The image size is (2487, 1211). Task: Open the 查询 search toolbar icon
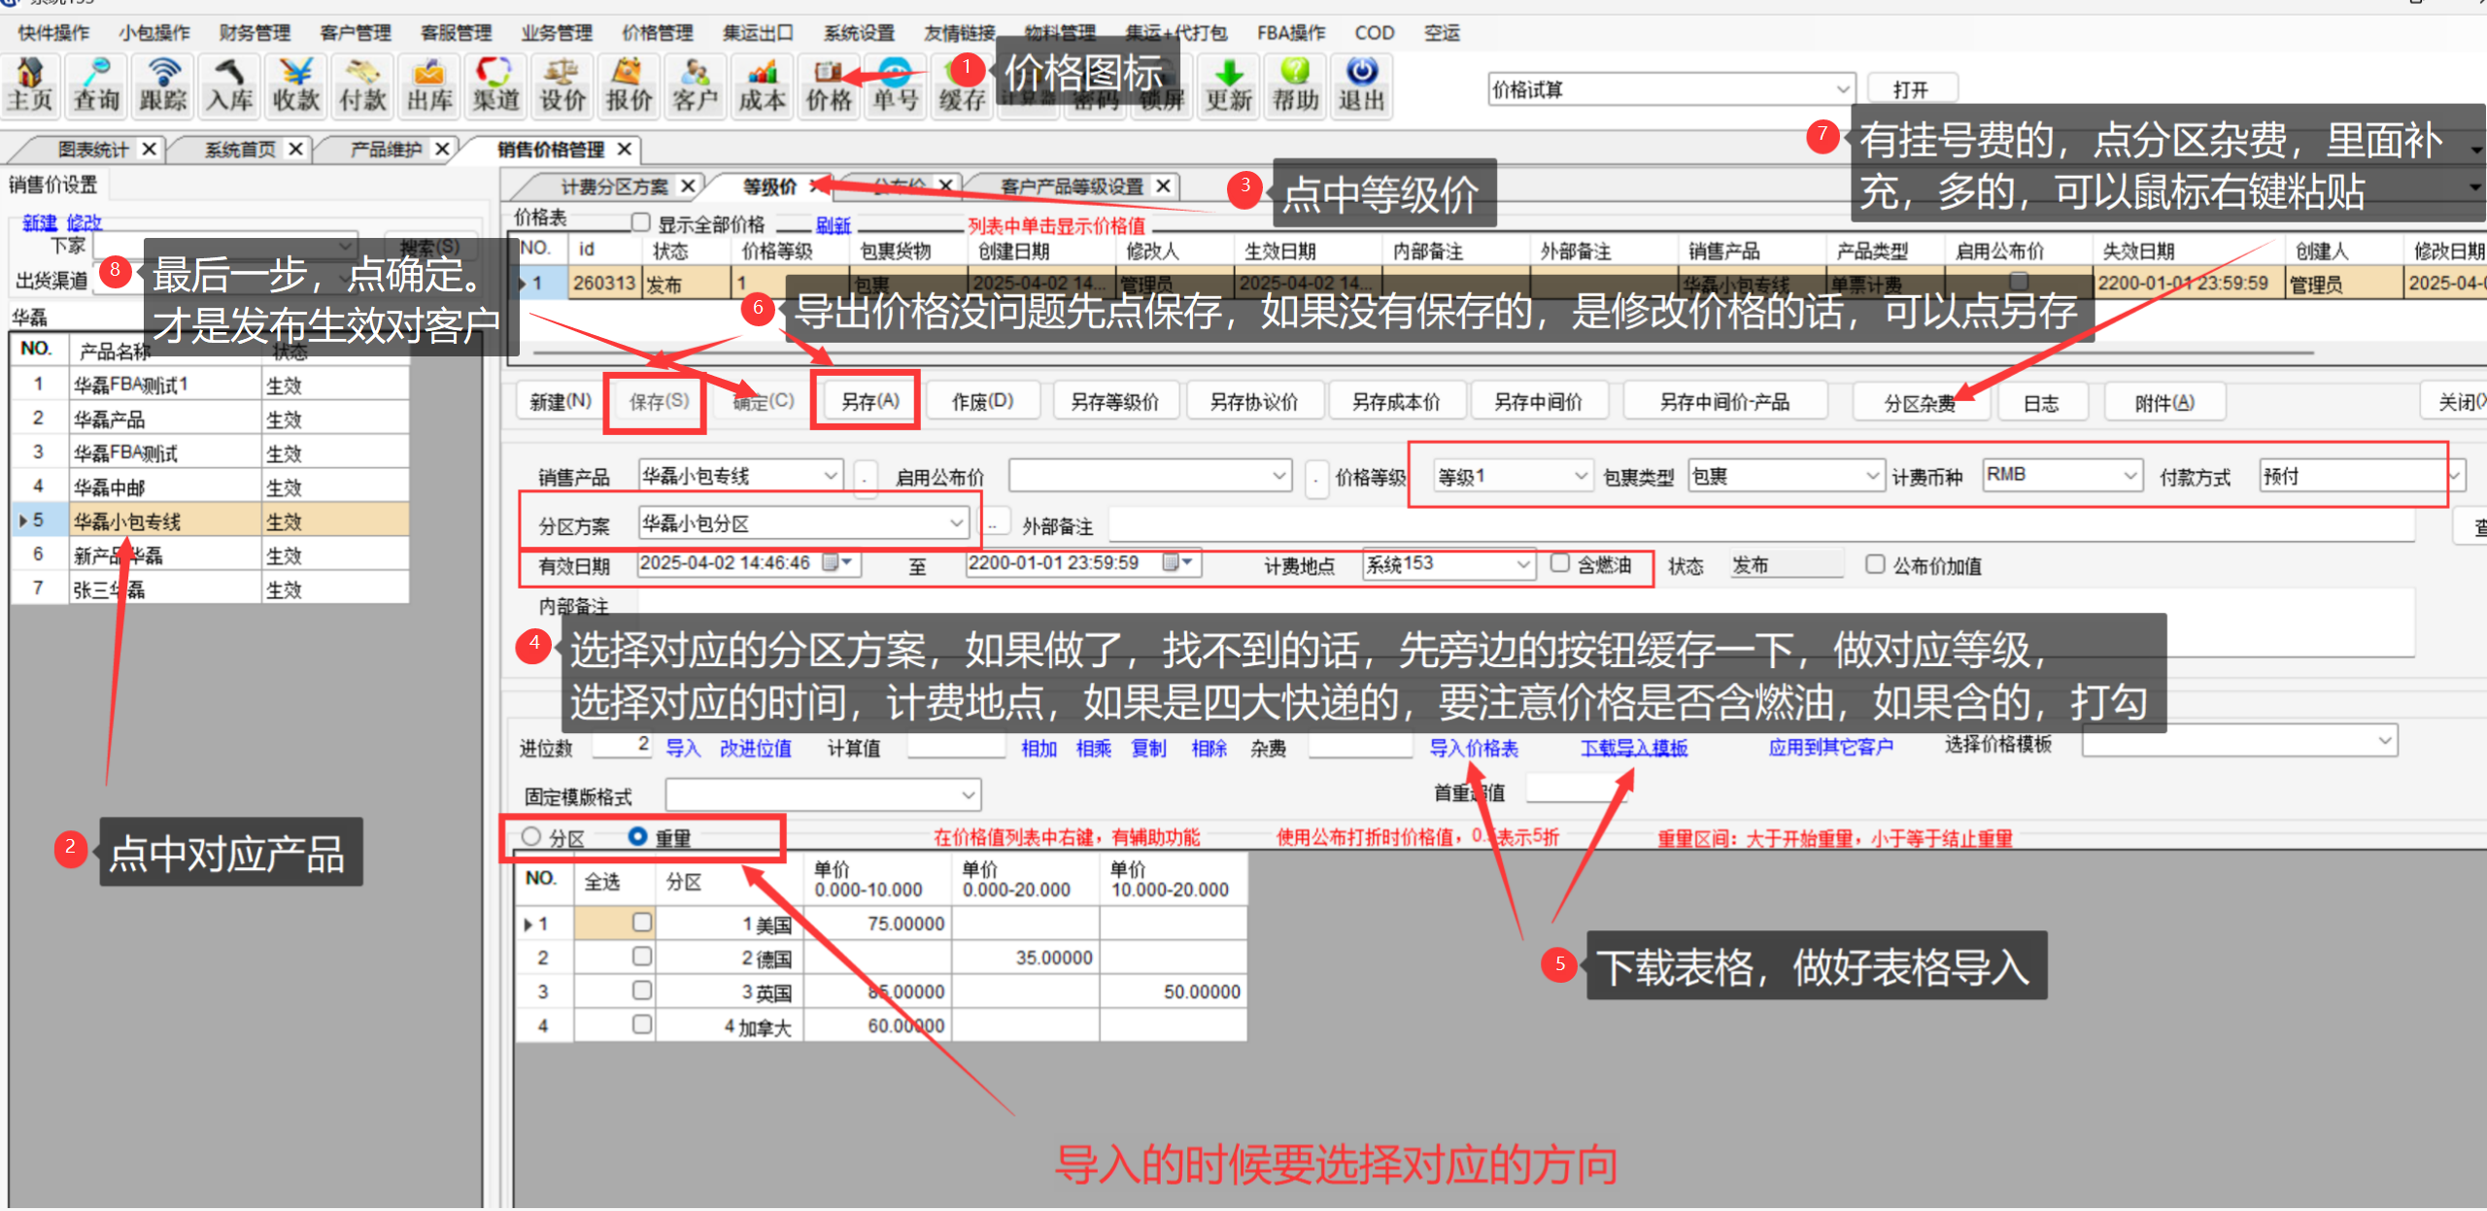point(97,85)
